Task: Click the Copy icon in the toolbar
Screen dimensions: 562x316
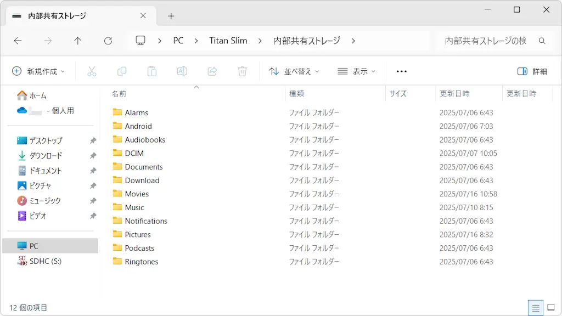Action: pyautogui.click(x=122, y=71)
